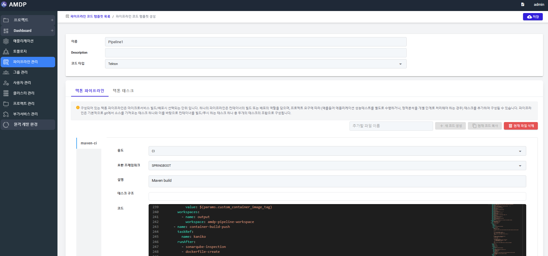Click the plus icon on 새 코드 생성
The height and width of the screenshot is (256, 548).
[441, 126]
